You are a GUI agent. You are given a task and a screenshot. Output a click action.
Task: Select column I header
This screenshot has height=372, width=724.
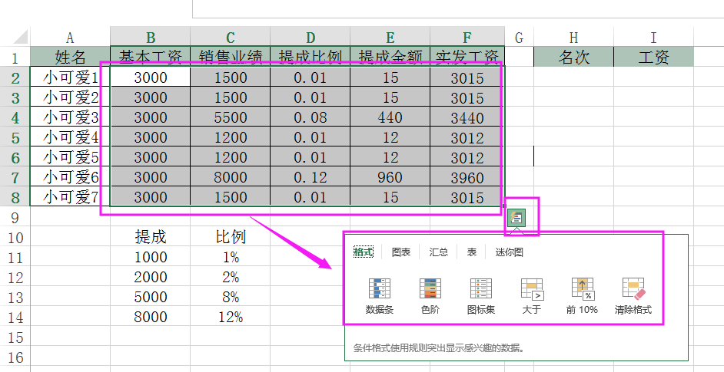[x=653, y=38]
